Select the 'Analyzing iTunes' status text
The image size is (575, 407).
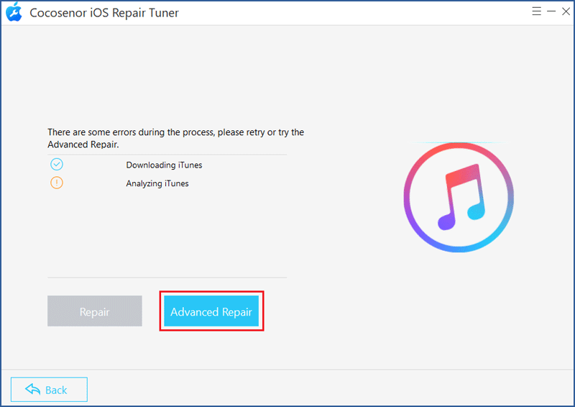click(157, 183)
